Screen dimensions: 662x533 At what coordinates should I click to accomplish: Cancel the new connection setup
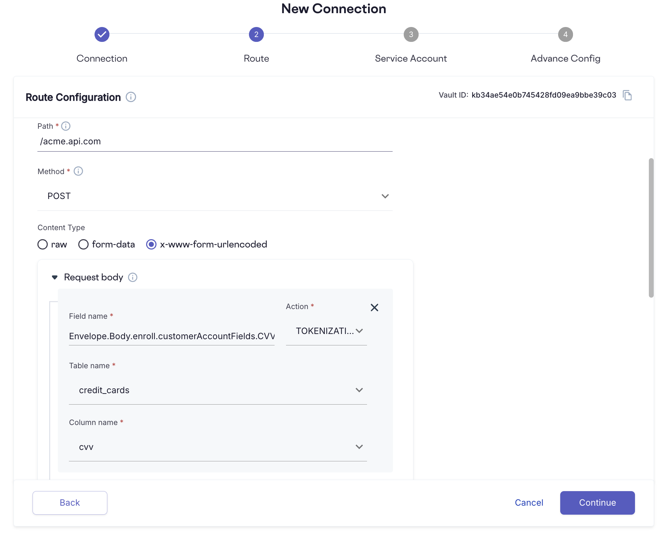(529, 503)
